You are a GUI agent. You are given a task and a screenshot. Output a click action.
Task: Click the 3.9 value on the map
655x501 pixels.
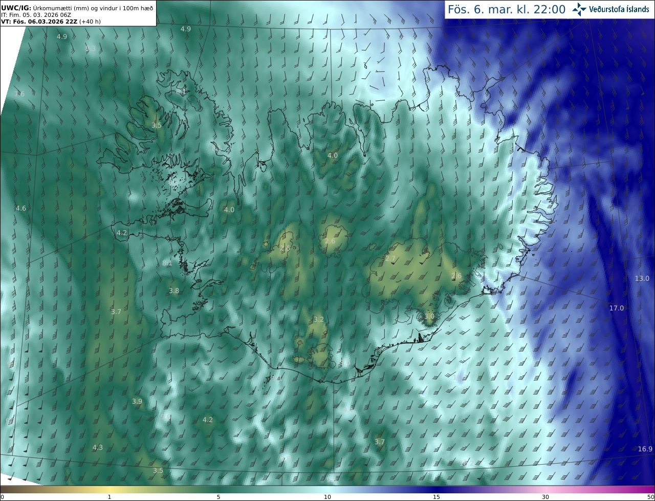137,402
